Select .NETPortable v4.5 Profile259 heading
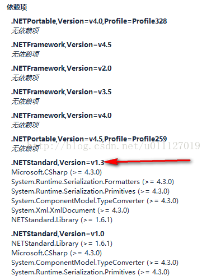 point(89,139)
